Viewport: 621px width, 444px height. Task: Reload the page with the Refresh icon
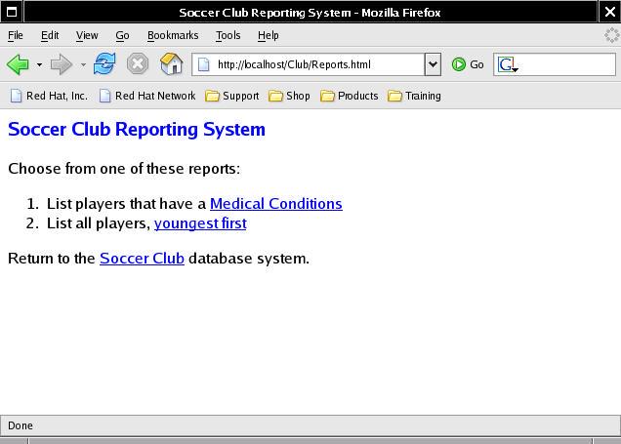pos(104,64)
